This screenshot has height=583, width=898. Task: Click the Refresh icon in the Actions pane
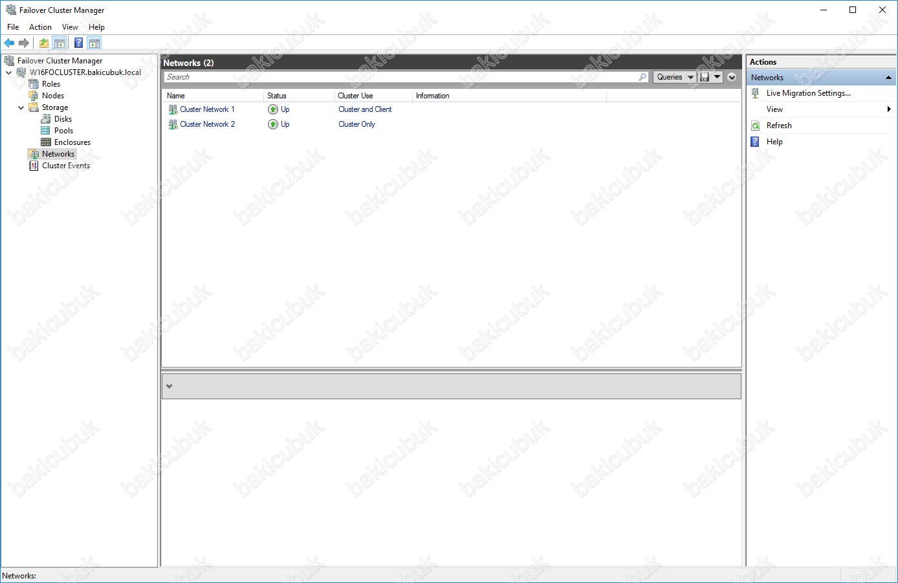tap(755, 126)
